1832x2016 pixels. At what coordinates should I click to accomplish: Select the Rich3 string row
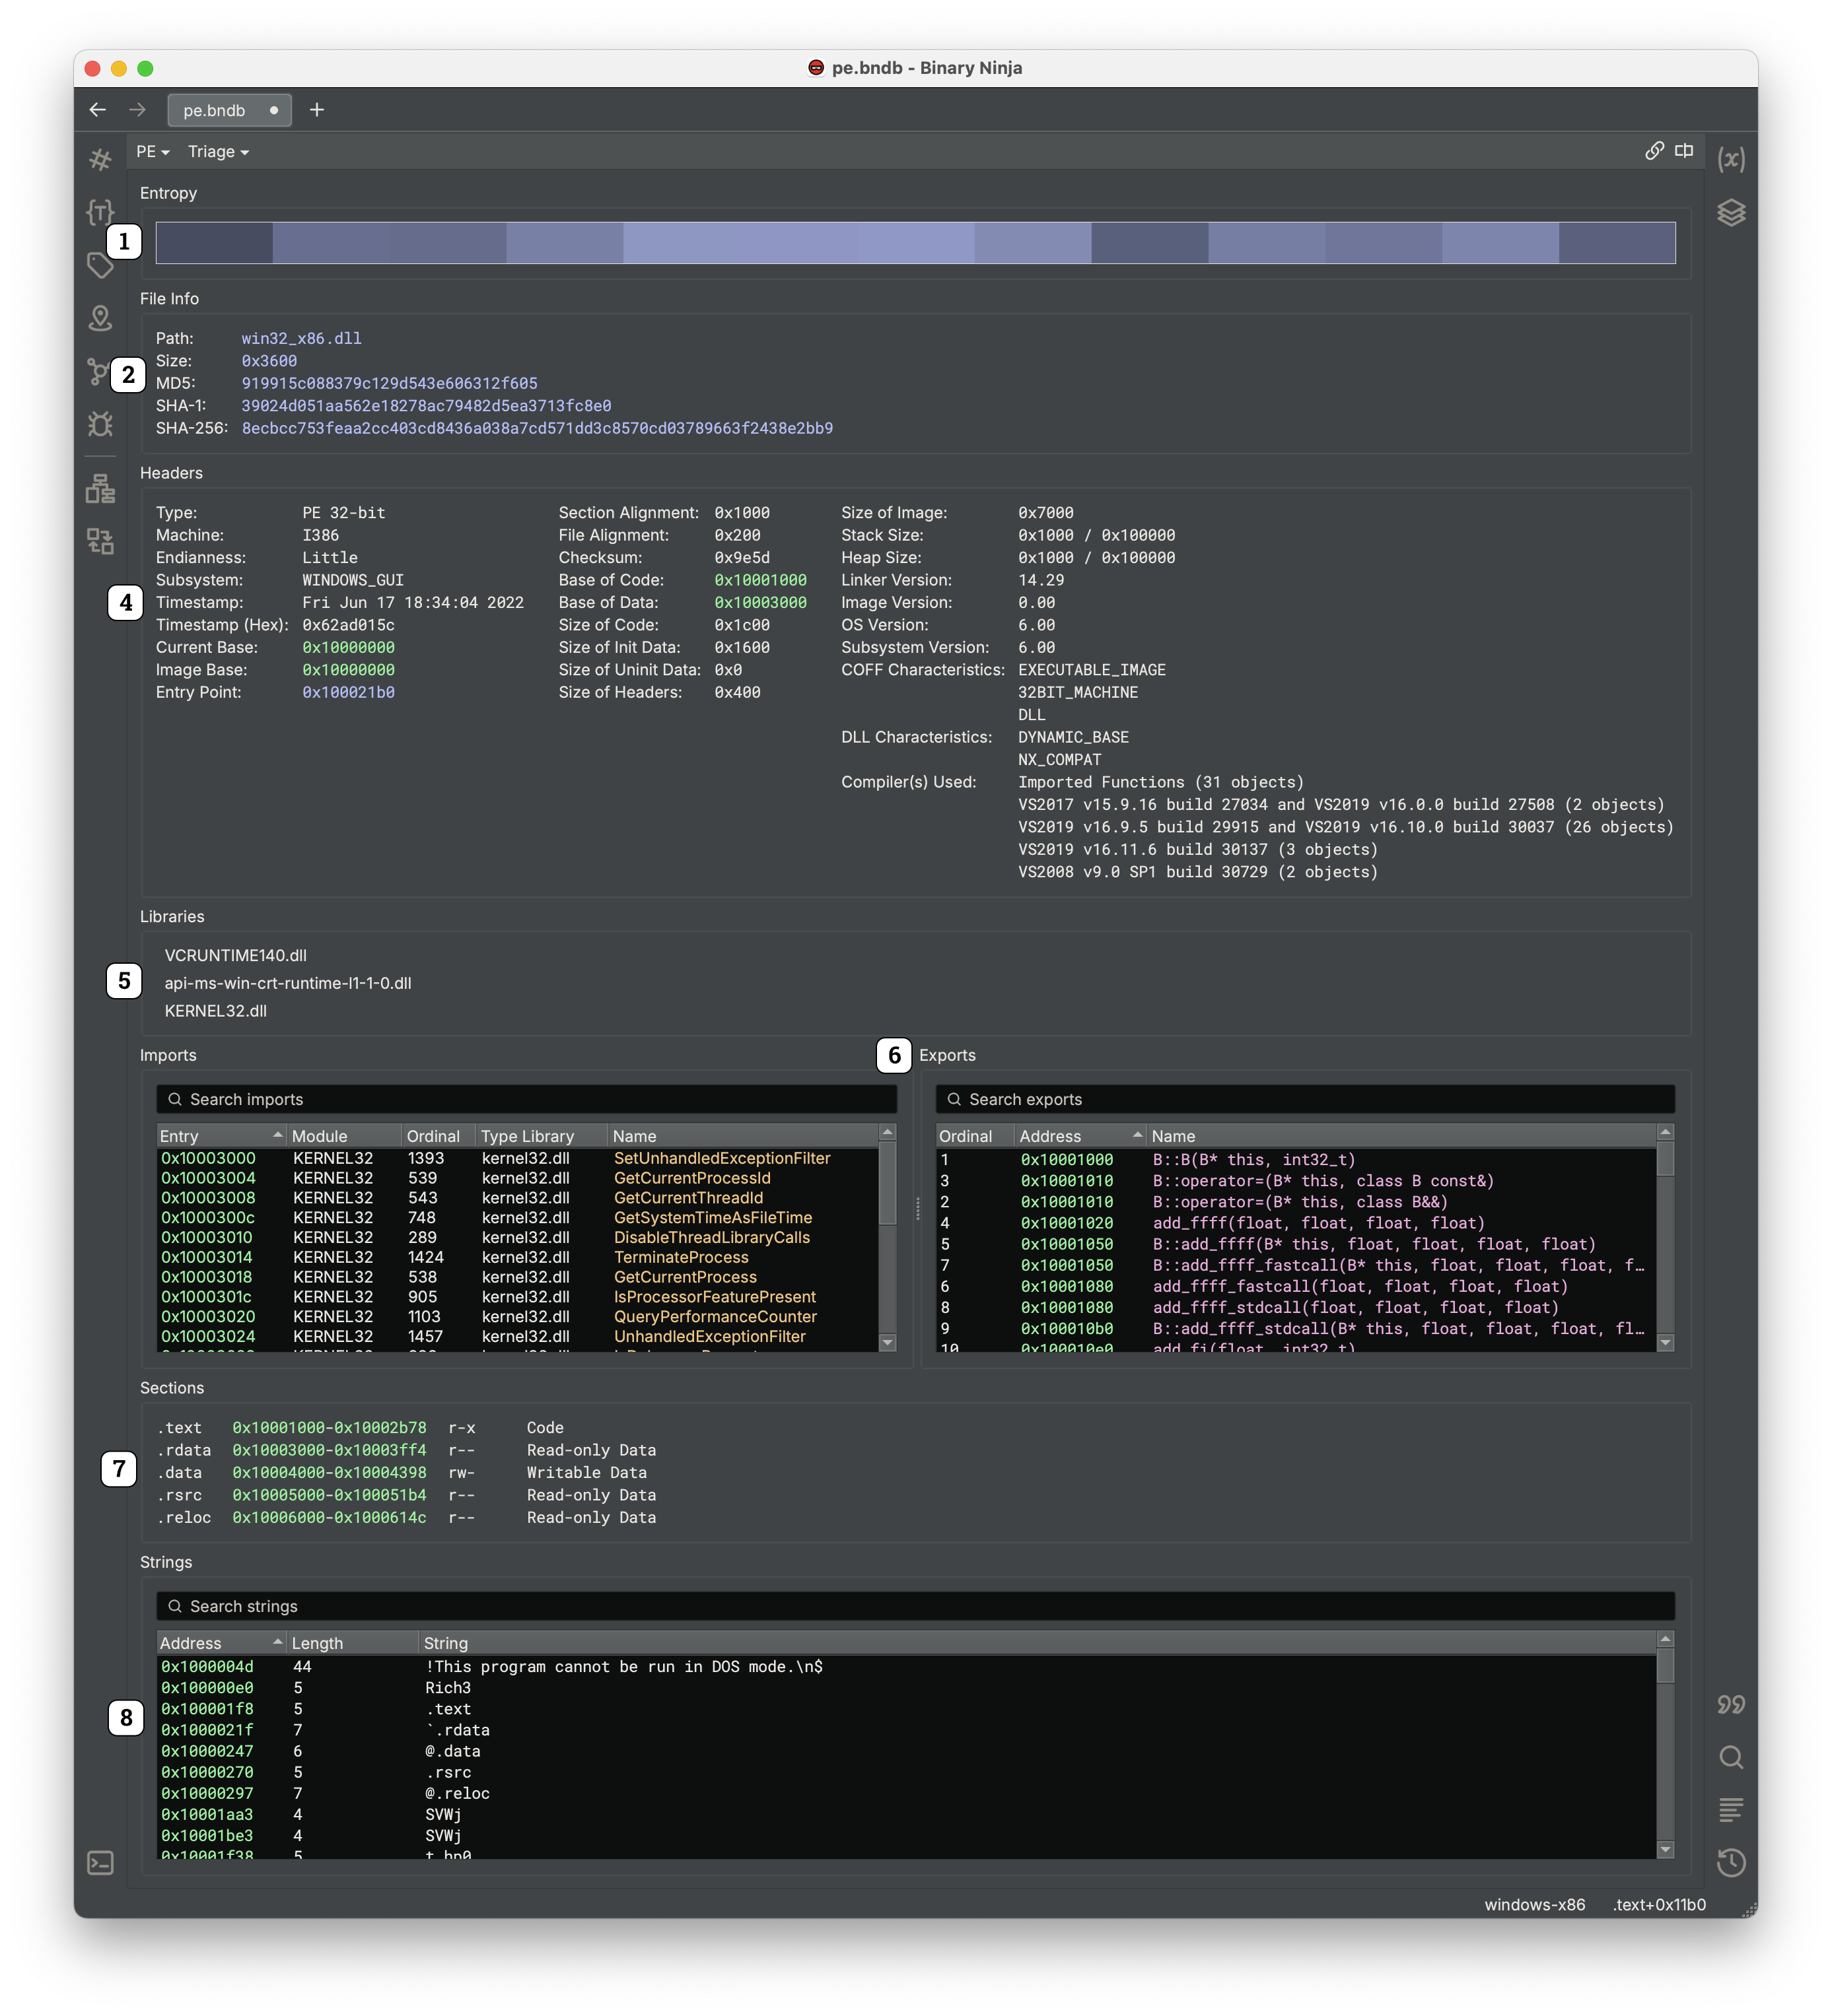(907, 1687)
